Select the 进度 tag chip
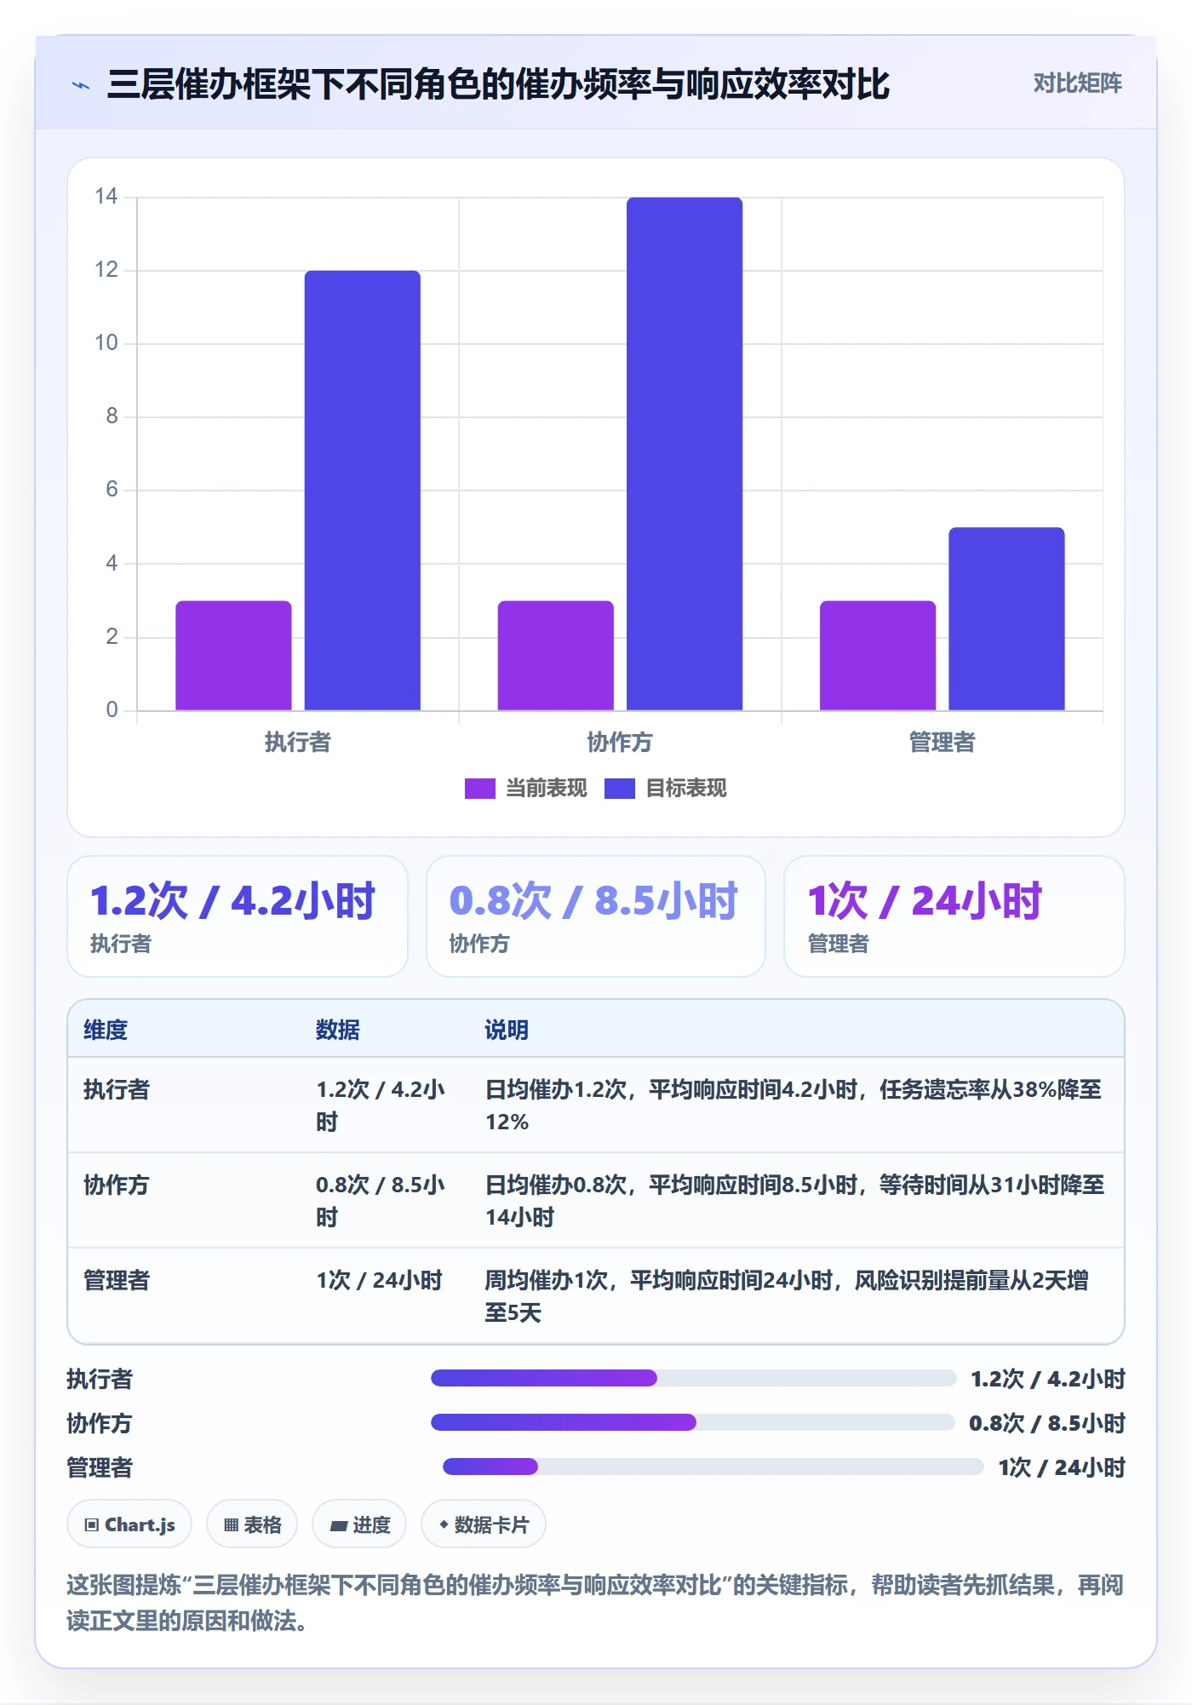 pyautogui.click(x=359, y=1524)
